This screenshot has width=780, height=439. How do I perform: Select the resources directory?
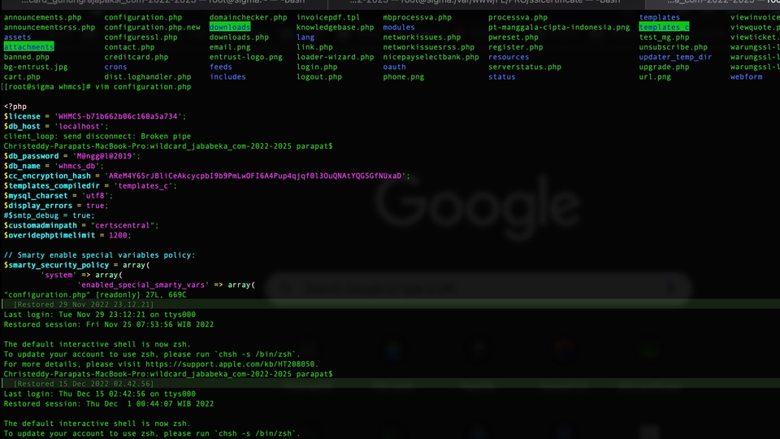509,57
